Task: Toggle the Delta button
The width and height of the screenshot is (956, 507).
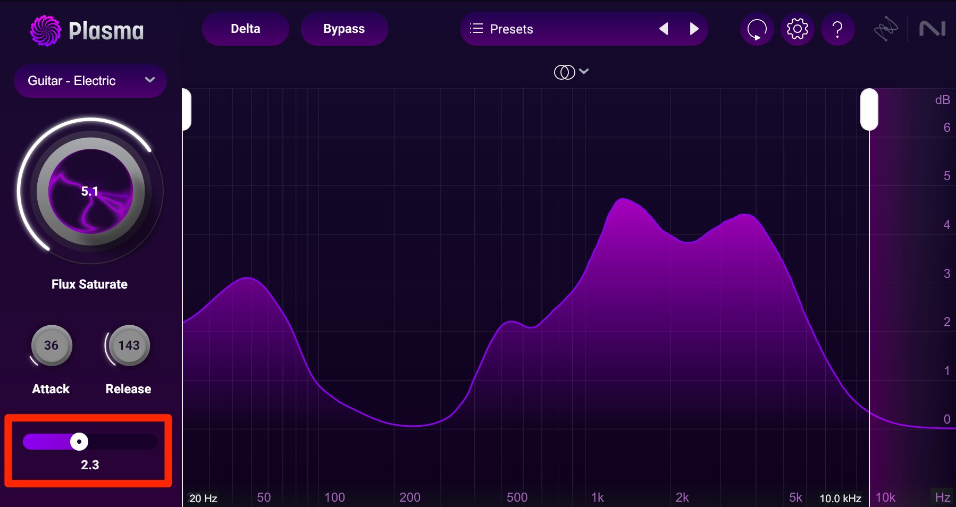Action: click(245, 29)
